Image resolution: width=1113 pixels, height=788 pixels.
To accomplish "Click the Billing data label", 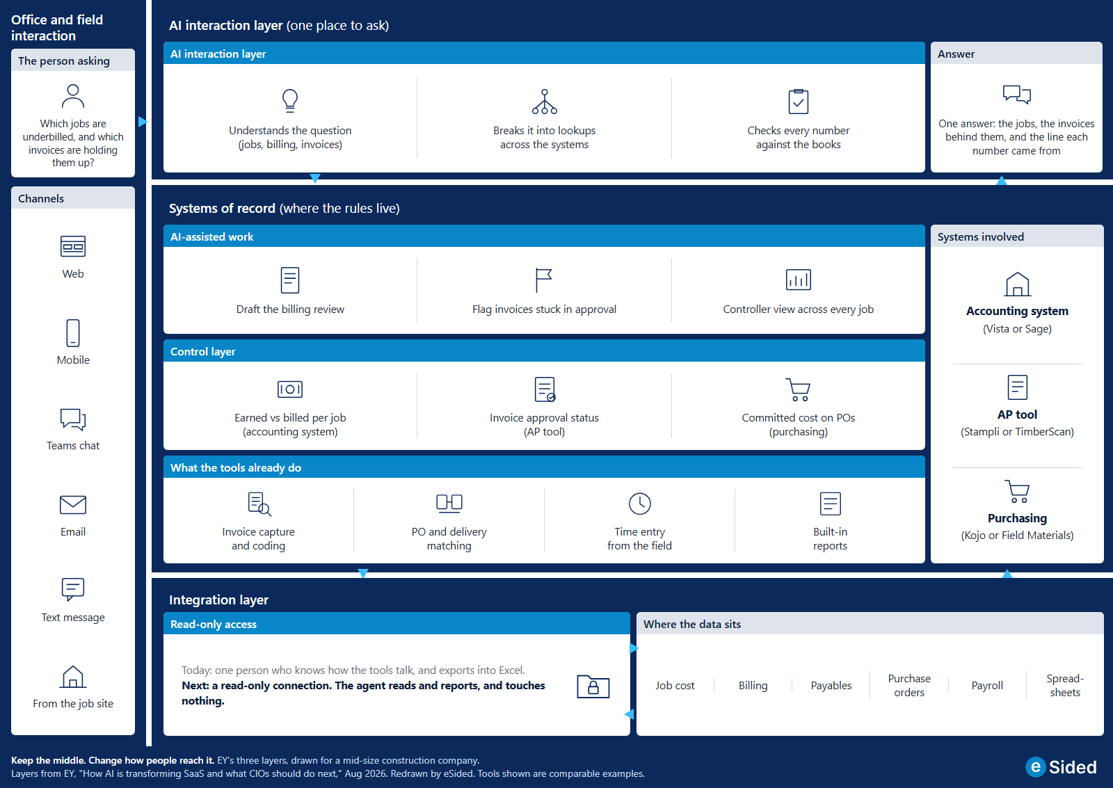I will (753, 686).
